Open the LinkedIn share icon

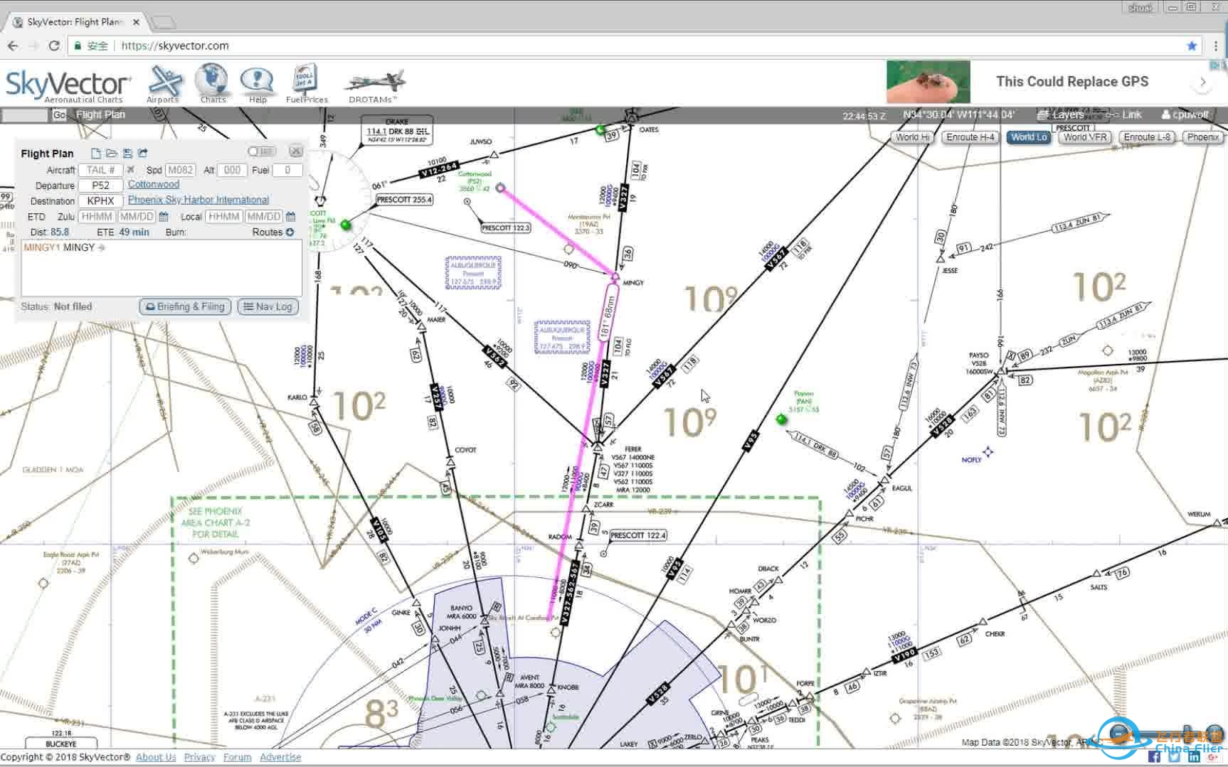(1194, 758)
